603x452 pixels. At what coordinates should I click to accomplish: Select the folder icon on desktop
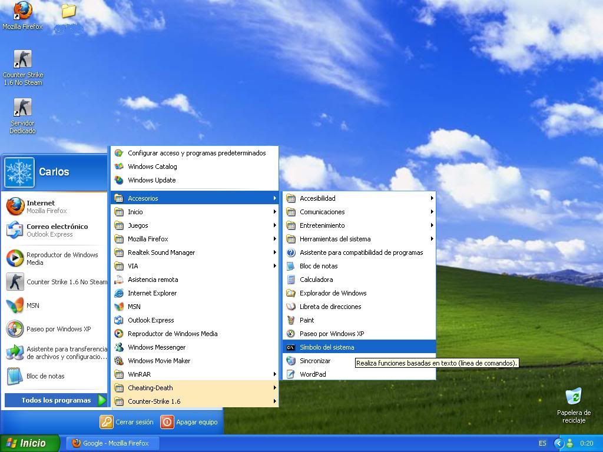[69, 11]
